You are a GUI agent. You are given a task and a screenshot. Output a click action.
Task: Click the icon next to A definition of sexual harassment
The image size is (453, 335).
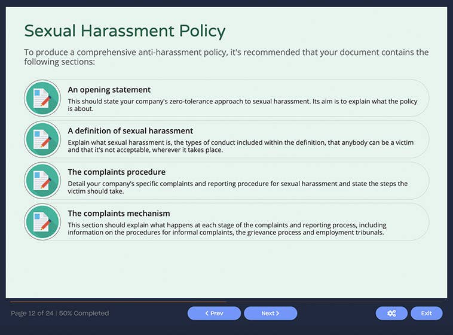42,139
